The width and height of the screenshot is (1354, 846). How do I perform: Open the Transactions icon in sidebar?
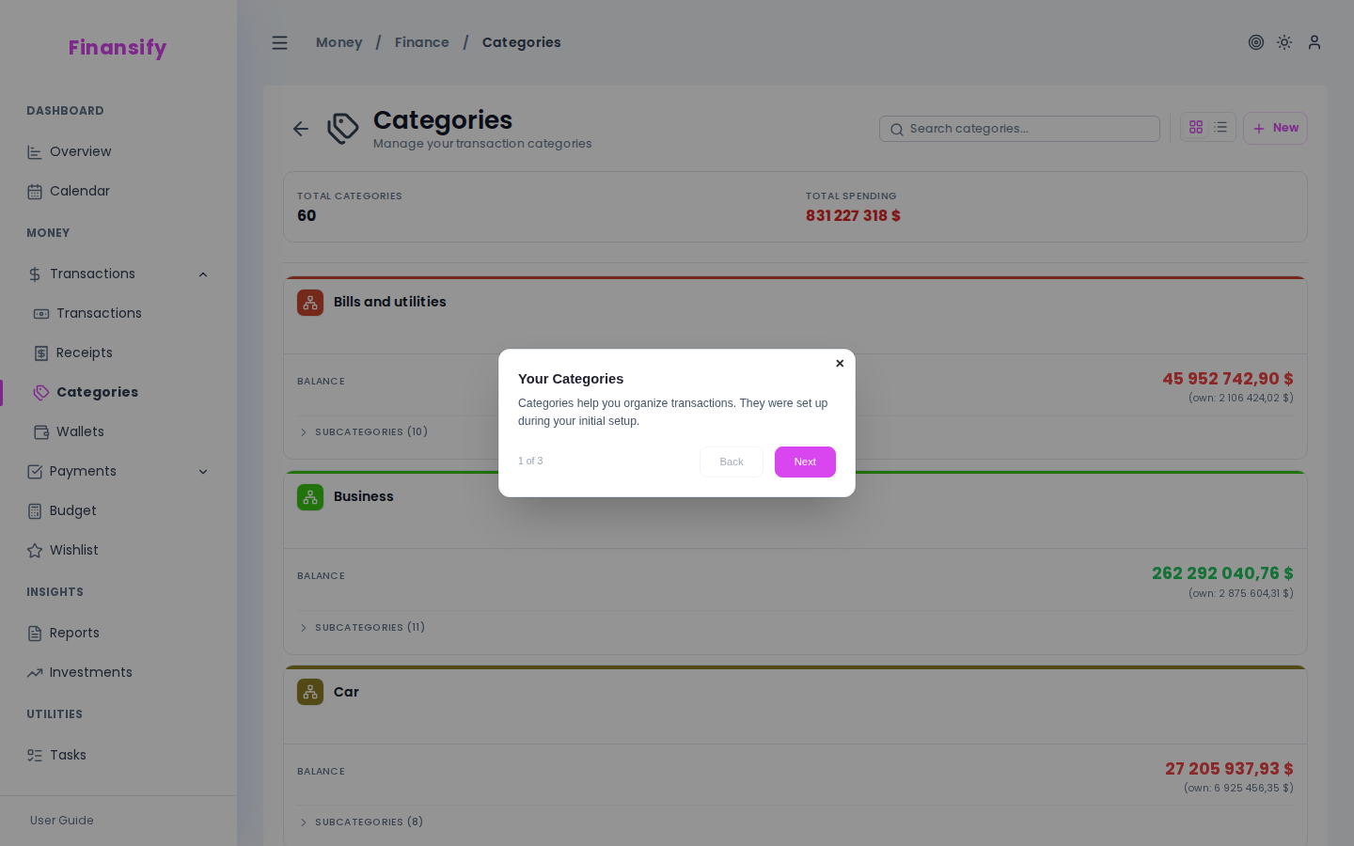39,314
